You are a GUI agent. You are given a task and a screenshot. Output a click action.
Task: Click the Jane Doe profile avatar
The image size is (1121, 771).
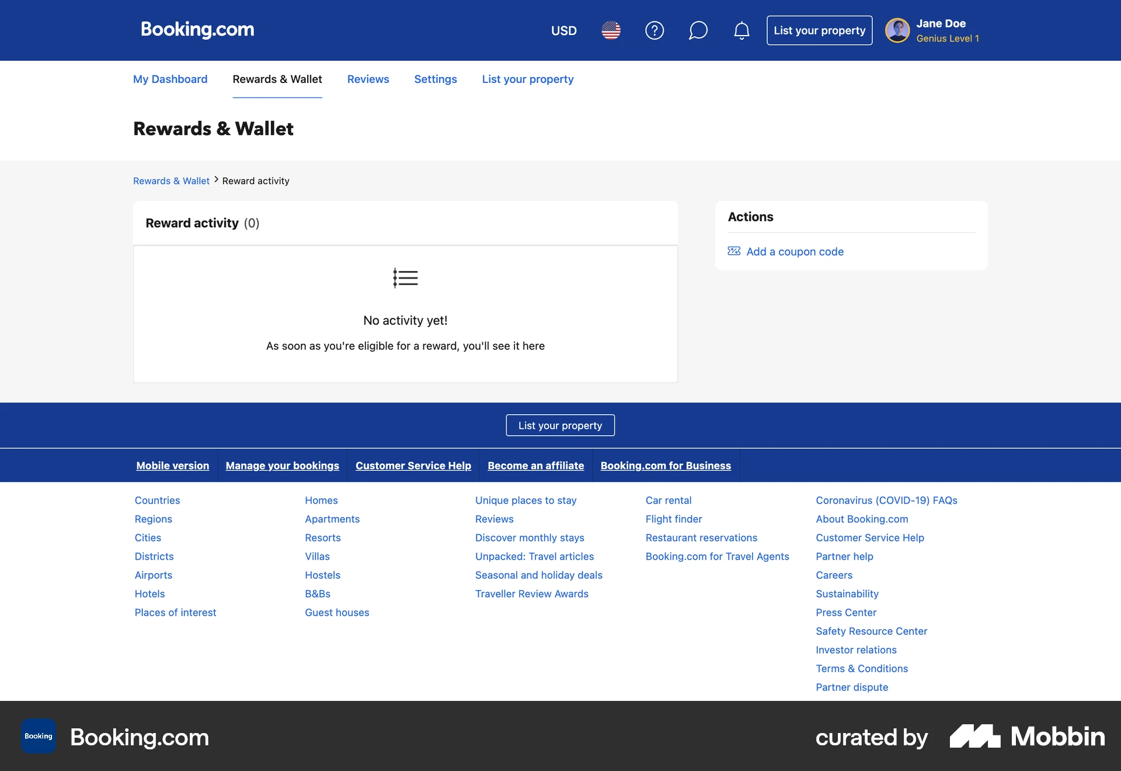point(898,30)
